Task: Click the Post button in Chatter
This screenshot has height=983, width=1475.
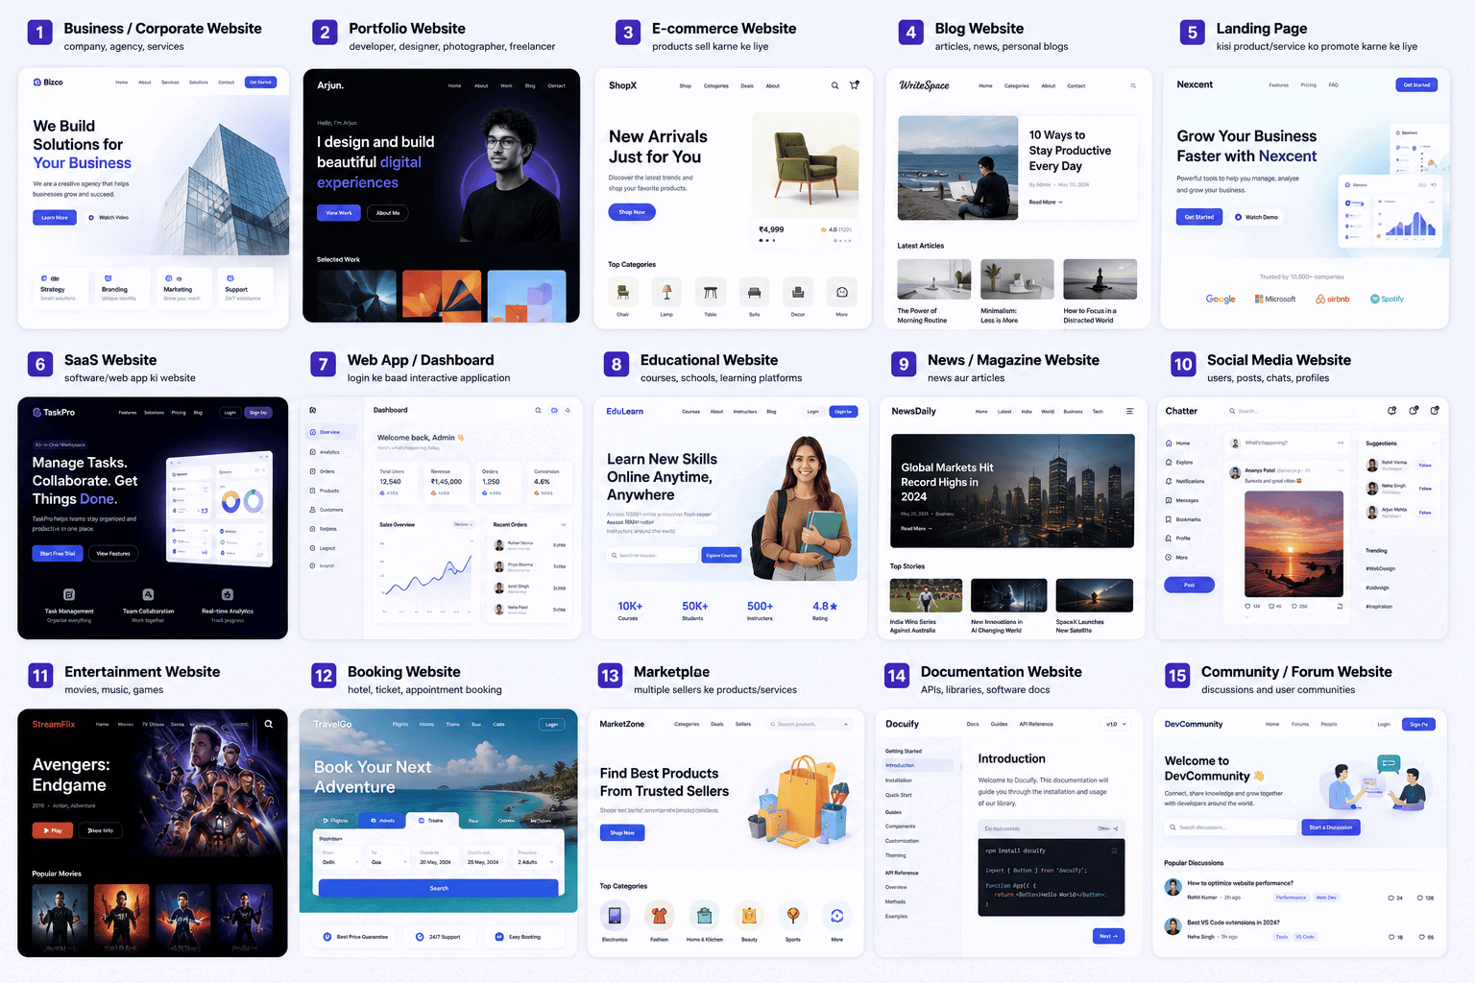Action: 1189,585
